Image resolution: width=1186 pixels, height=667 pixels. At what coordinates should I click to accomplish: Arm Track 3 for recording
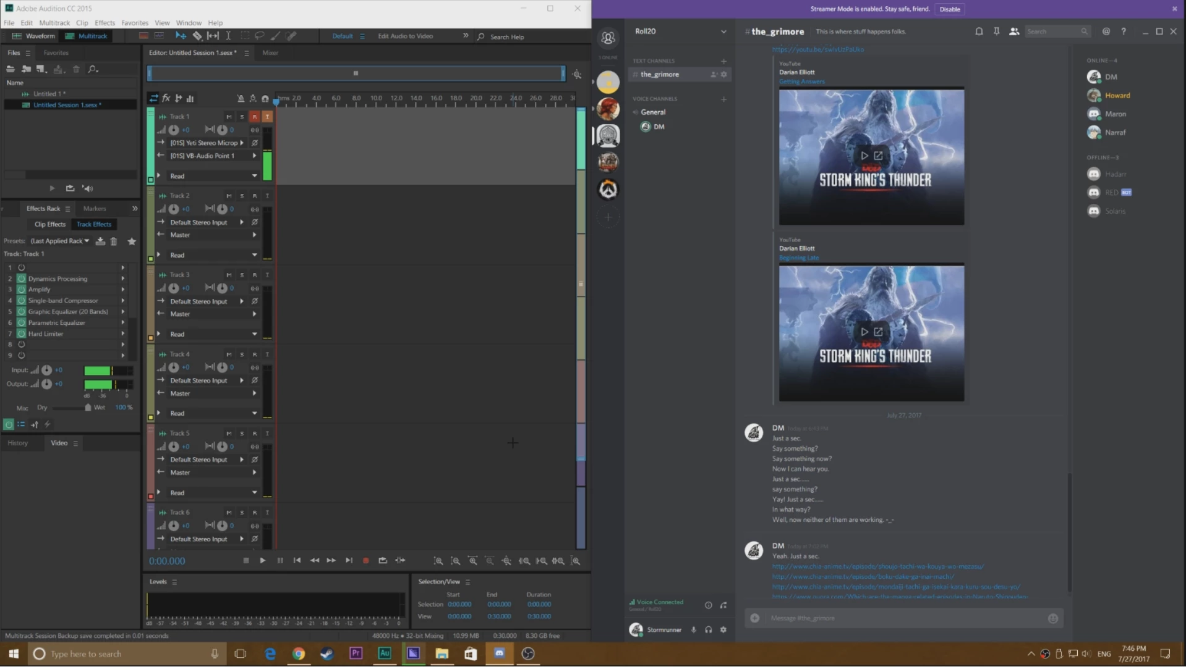[255, 275]
